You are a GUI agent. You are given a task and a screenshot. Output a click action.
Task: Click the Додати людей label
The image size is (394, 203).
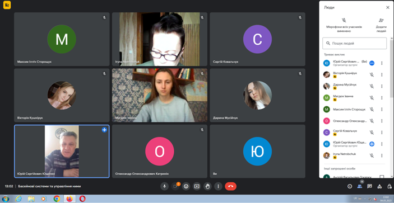pyautogui.click(x=381, y=29)
